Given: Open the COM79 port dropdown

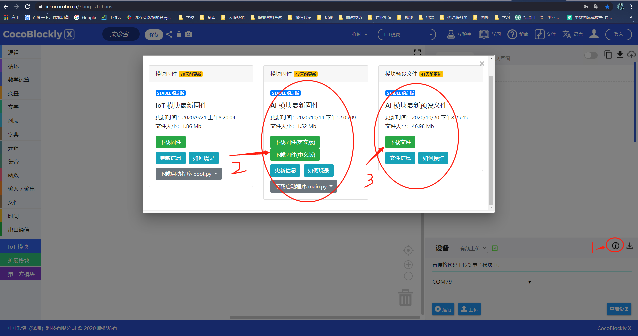Looking at the screenshot, I should coord(482,282).
